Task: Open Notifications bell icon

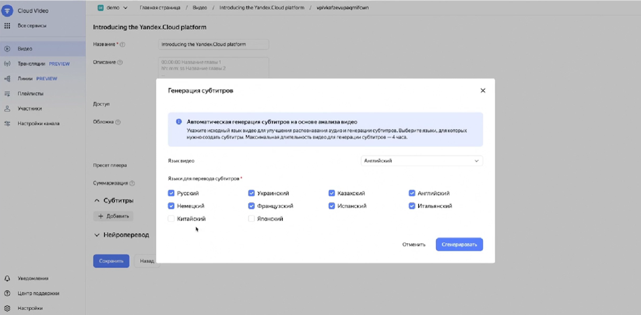Action: (x=8, y=278)
